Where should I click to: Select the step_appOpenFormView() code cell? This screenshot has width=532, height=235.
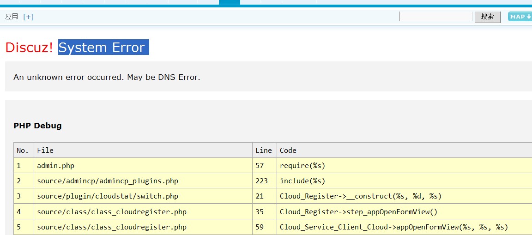(x=405, y=212)
